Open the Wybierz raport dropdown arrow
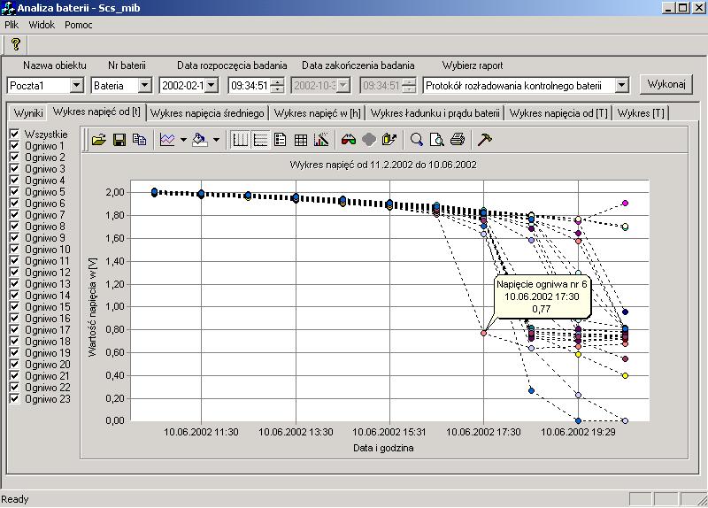Viewport: 708px width, 508px height. click(622, 85)
